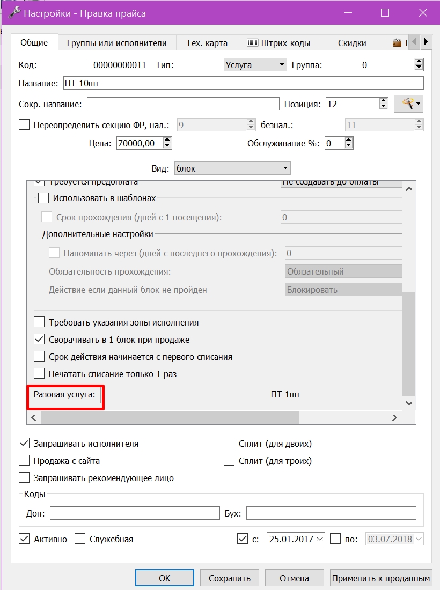This screenshot has width=440, height=590.
Task: Switch to the Общие tab
Action: coord(34,42)
